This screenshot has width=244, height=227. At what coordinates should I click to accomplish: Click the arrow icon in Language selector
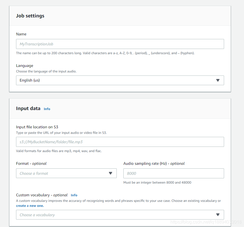218,80
